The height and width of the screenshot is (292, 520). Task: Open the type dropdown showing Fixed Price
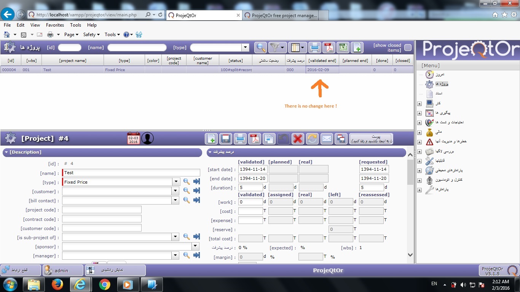pos(175,182)
